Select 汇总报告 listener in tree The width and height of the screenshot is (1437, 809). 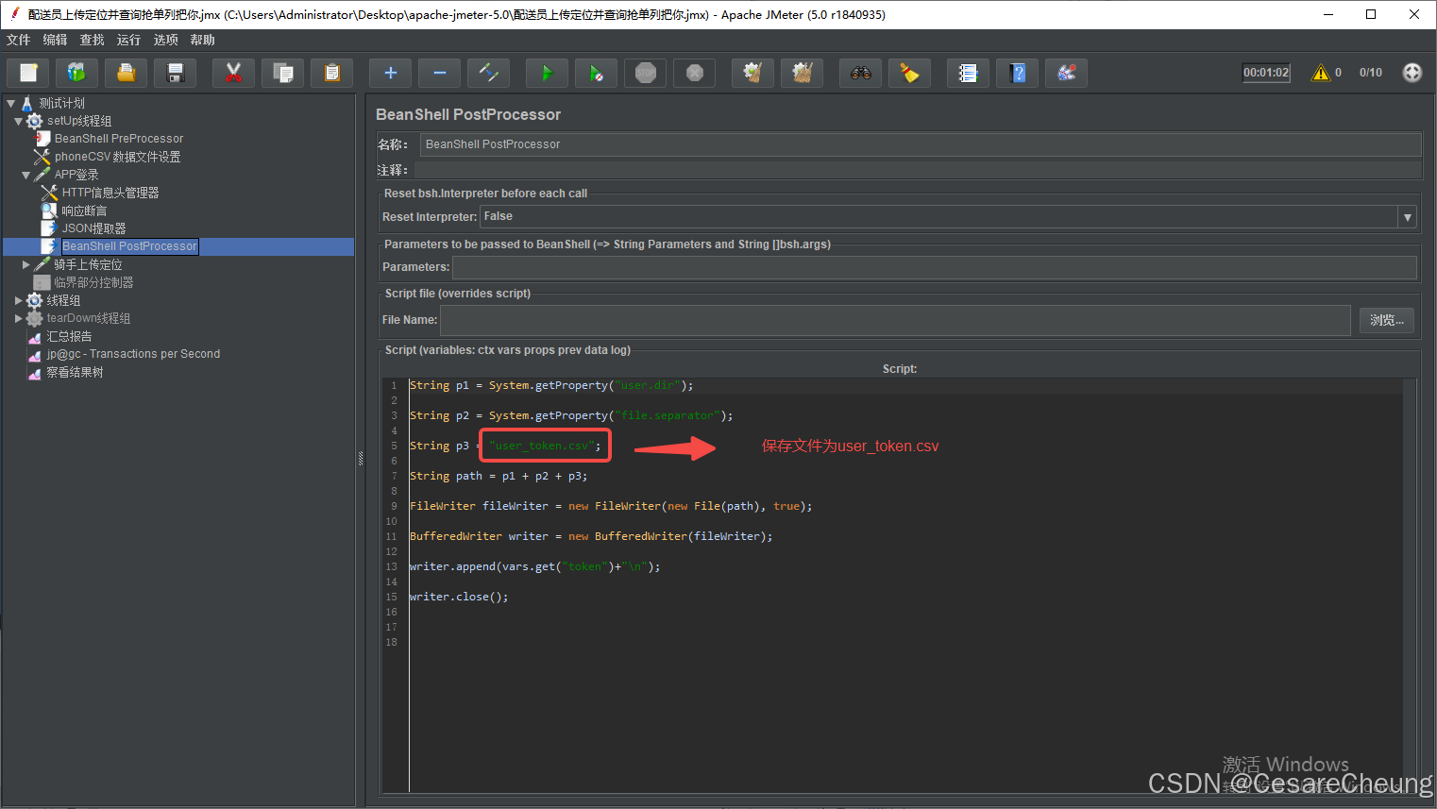pos(69,336)
